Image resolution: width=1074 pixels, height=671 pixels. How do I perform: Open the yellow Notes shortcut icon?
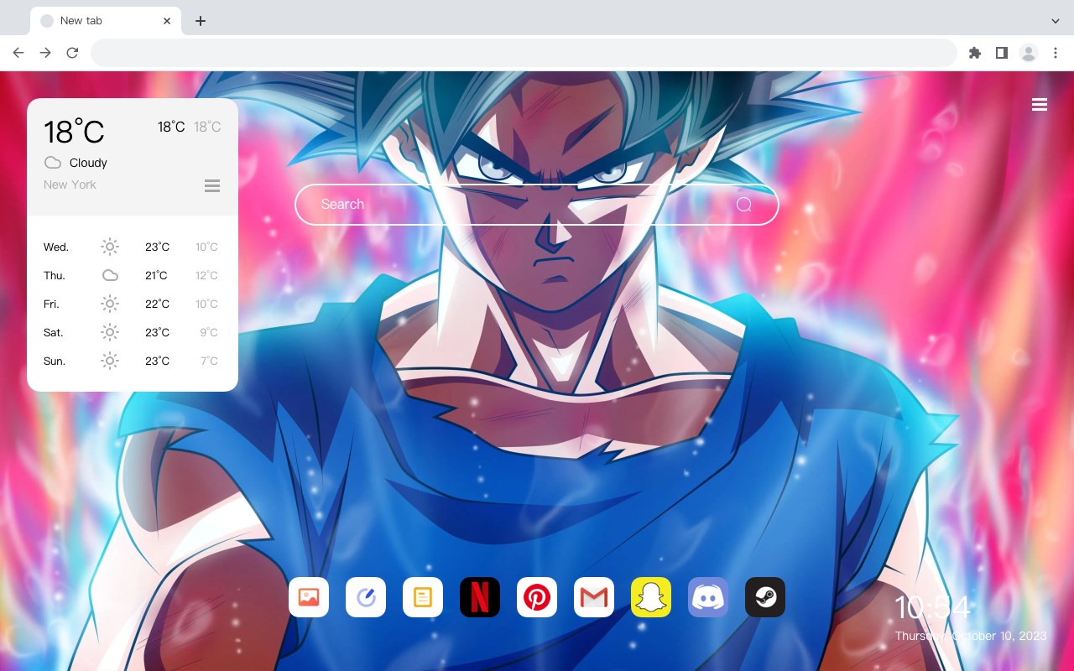click(x=423, y=597)
